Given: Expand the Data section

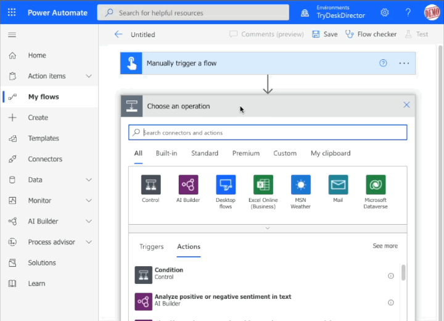Looking at the screenshot, I should click(x=89, y=180).
